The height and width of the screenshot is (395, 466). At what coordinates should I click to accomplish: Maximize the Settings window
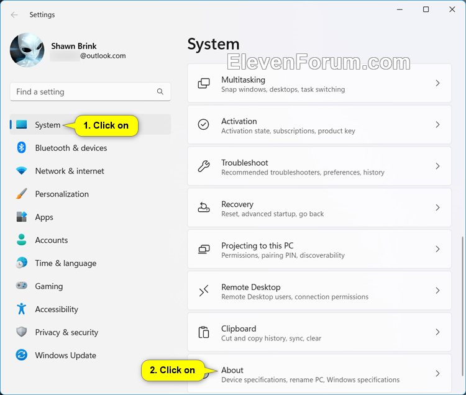point(426,9)
